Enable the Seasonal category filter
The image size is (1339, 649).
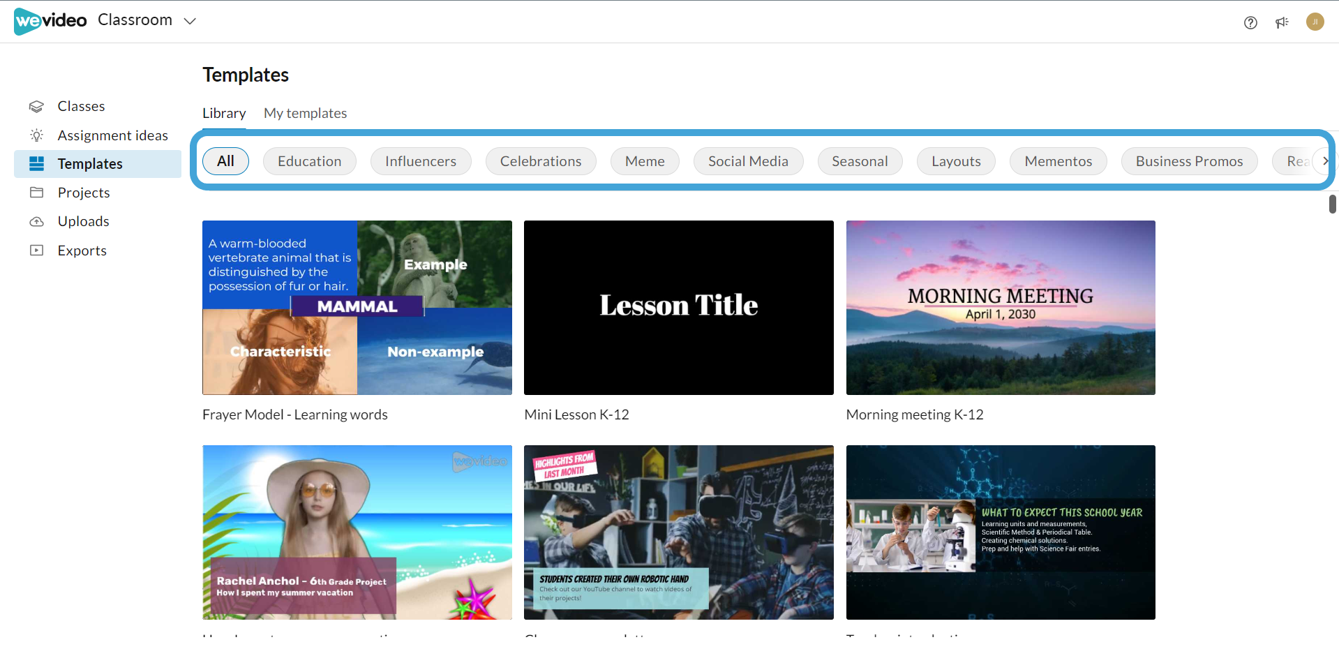(860, 161)
